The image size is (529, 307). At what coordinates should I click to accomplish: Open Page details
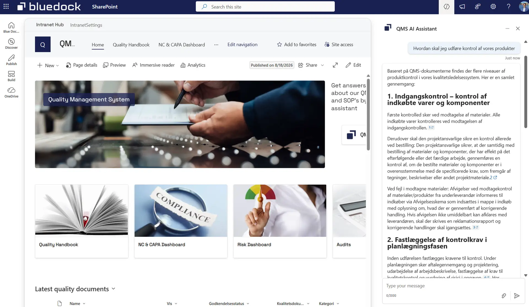click(82, 65)
